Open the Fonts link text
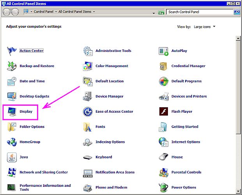This screenshot has width=242, height=195. tap(100, 127)
